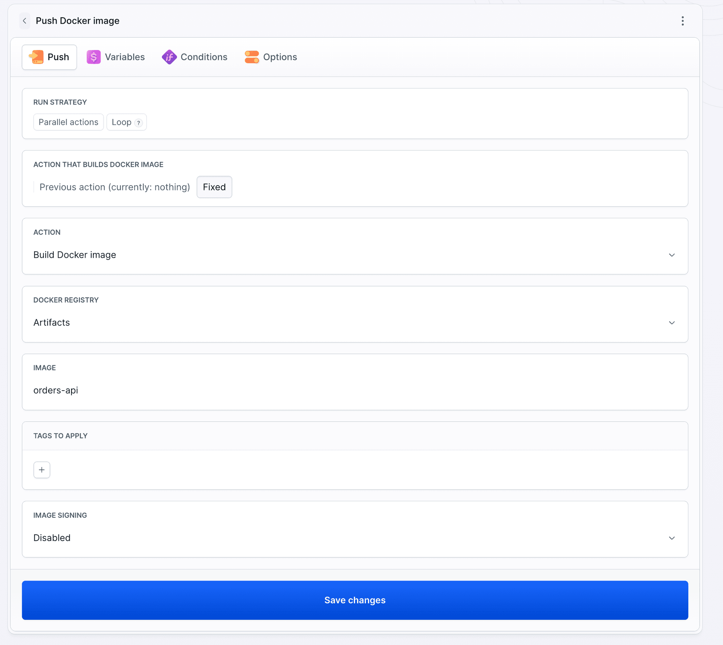Image resolution: width=723 pixels, height=645 pixels.
Task: Select the Fixed action option
Action: tap(214, 187)
